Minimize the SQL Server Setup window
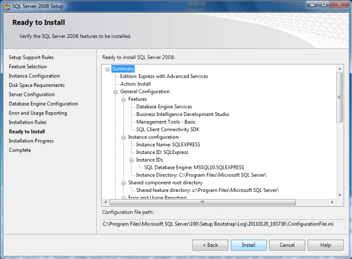Screen dimensions: 352x259 click(312, 4)
